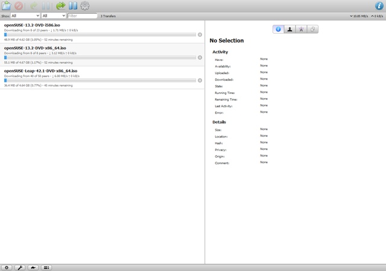This screenshot has width=386, height=271.
Task: Click the blue Pause All torrents icon
Action: pos(73,5)
